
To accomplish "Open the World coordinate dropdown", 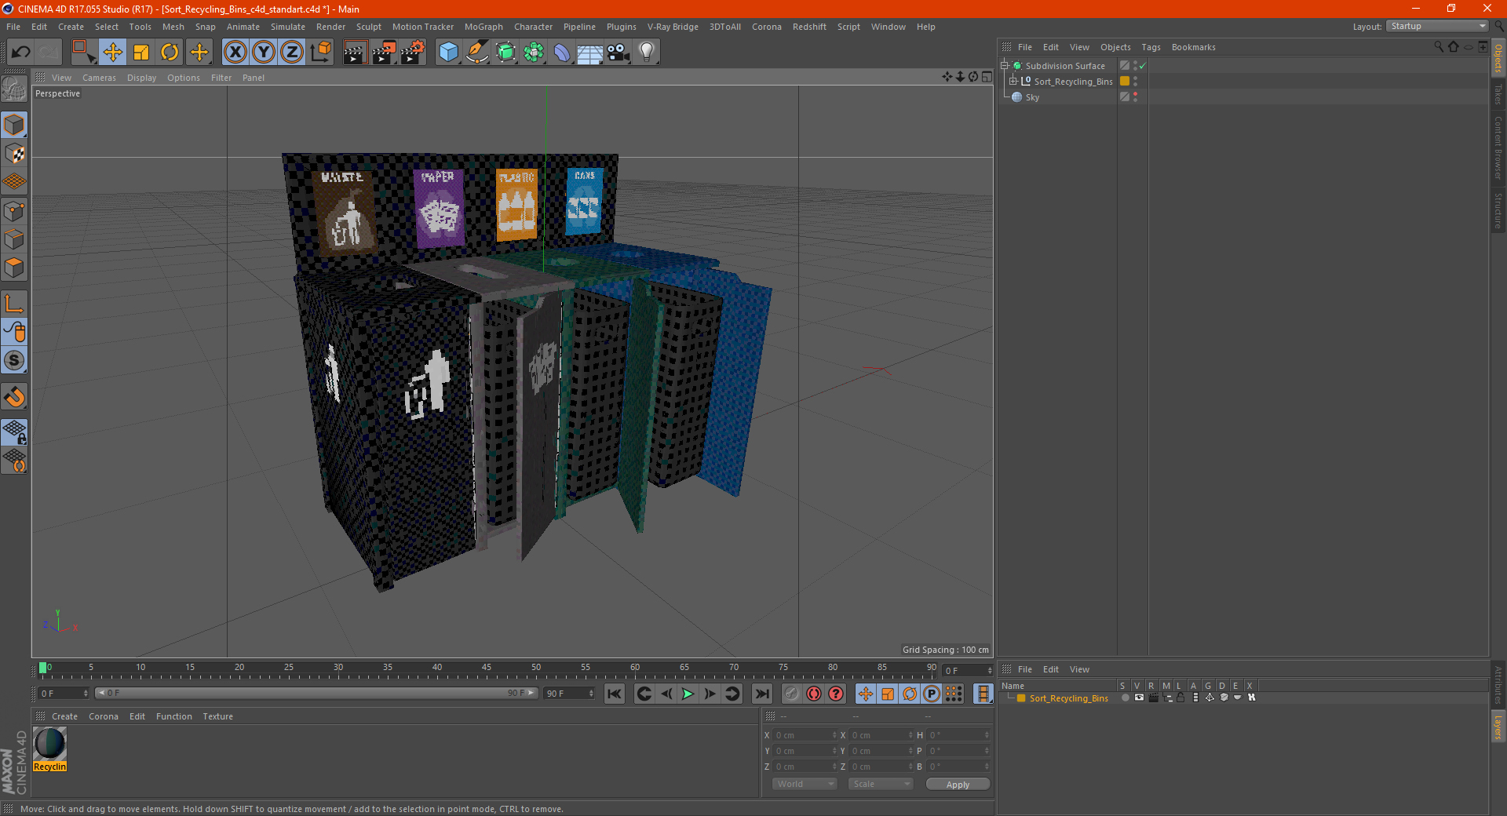I will point(805,784).
